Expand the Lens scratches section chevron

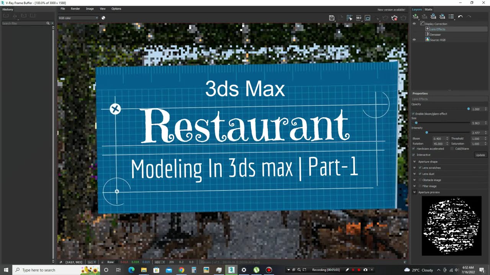click(x=415, y=168)
